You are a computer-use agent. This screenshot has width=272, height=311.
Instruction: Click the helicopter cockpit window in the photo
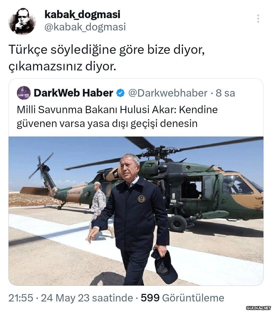coord(237,185)
